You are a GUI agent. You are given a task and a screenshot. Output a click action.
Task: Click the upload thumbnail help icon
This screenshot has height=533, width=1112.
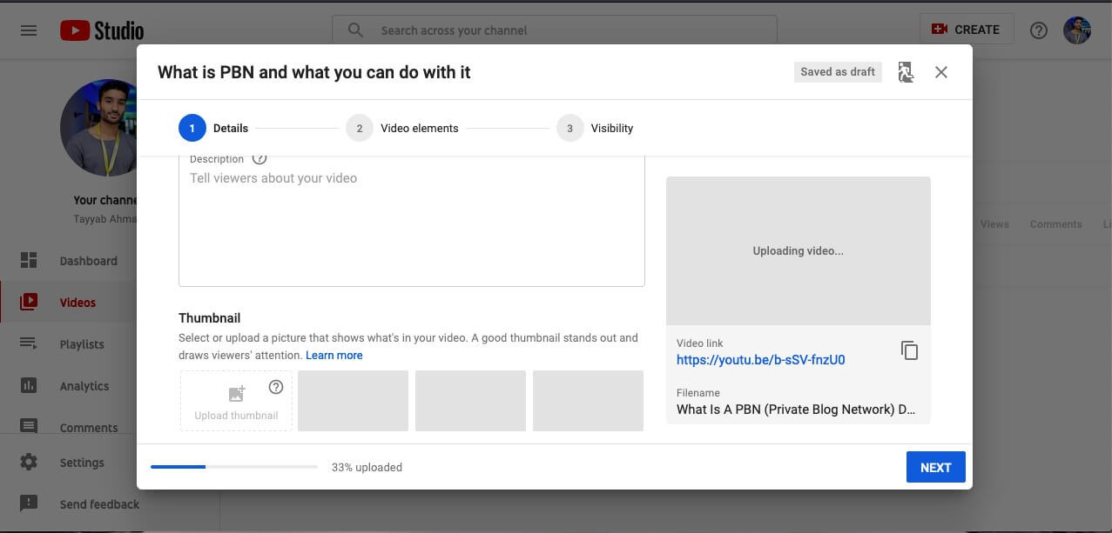point(276,387)
